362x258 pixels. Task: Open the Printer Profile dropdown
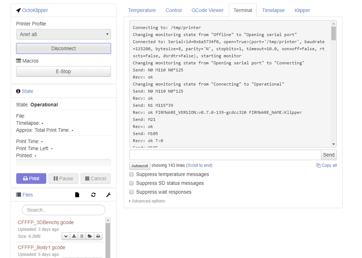pos(64,34)
